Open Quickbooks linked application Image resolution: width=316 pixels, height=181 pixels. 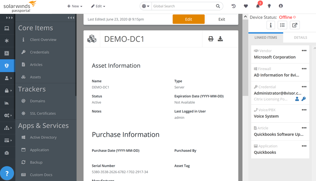click(265, 152)
